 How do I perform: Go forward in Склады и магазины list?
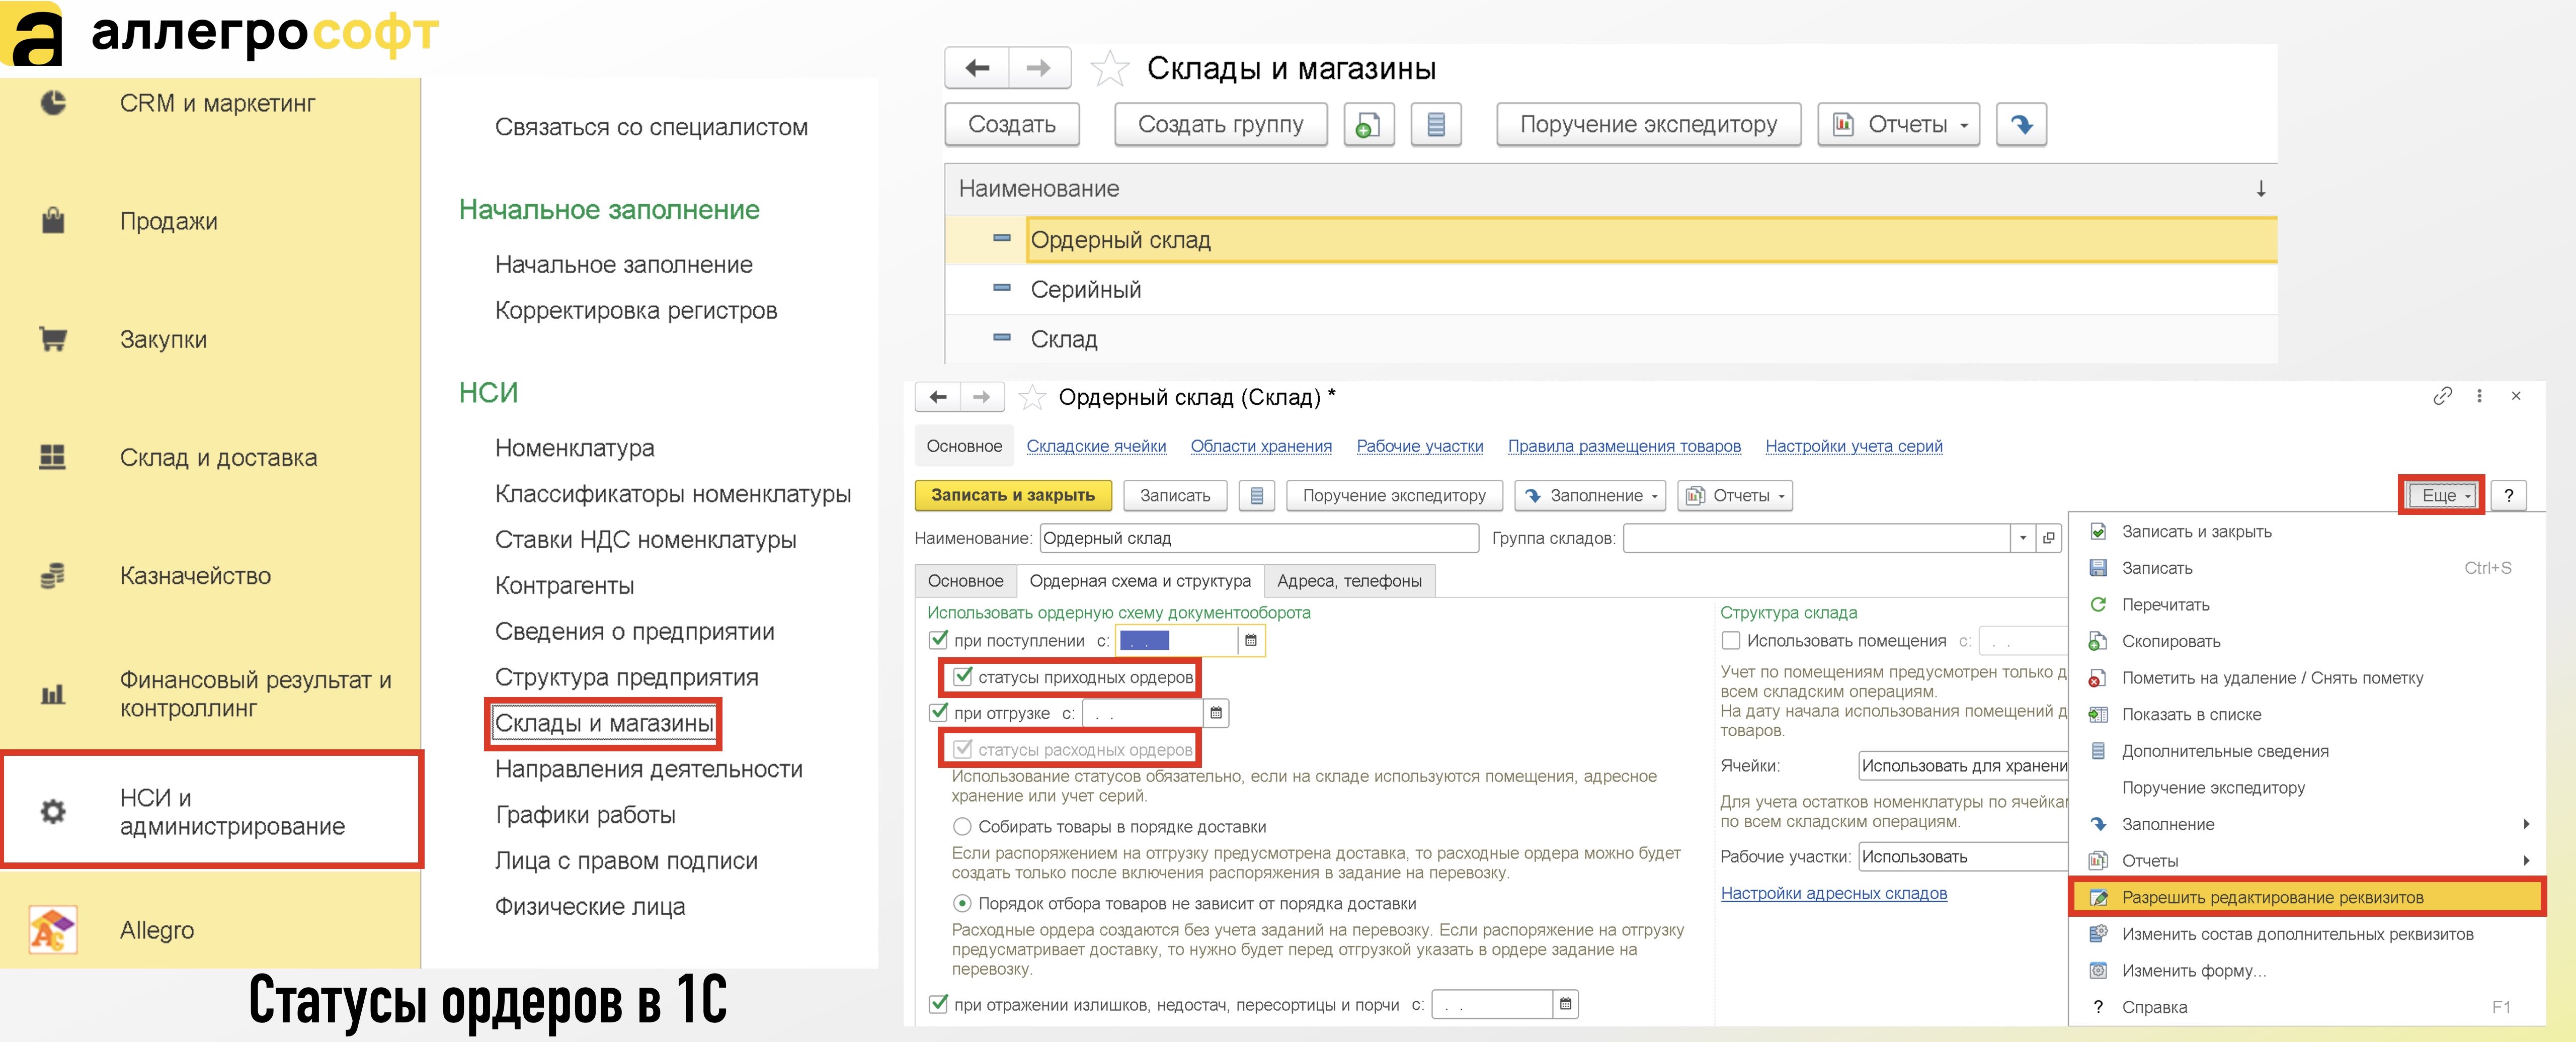coord(1039,68)
